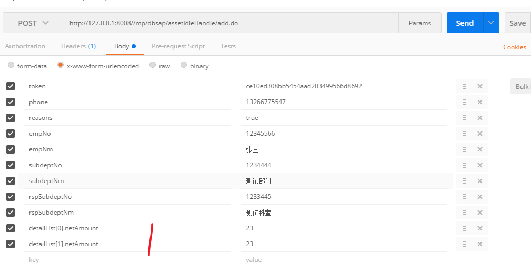This screenshot has height=263, width=531.
Task: Edit the empNm value 张三
Action: (x=344, y=149)
